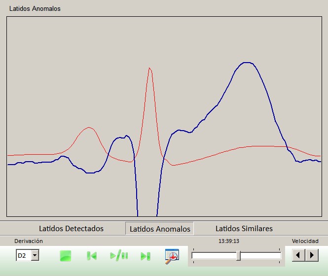The image size is (328, 276).
Task: Click the 13:39:13 timestamp label
Action: (x=229, y=241)
